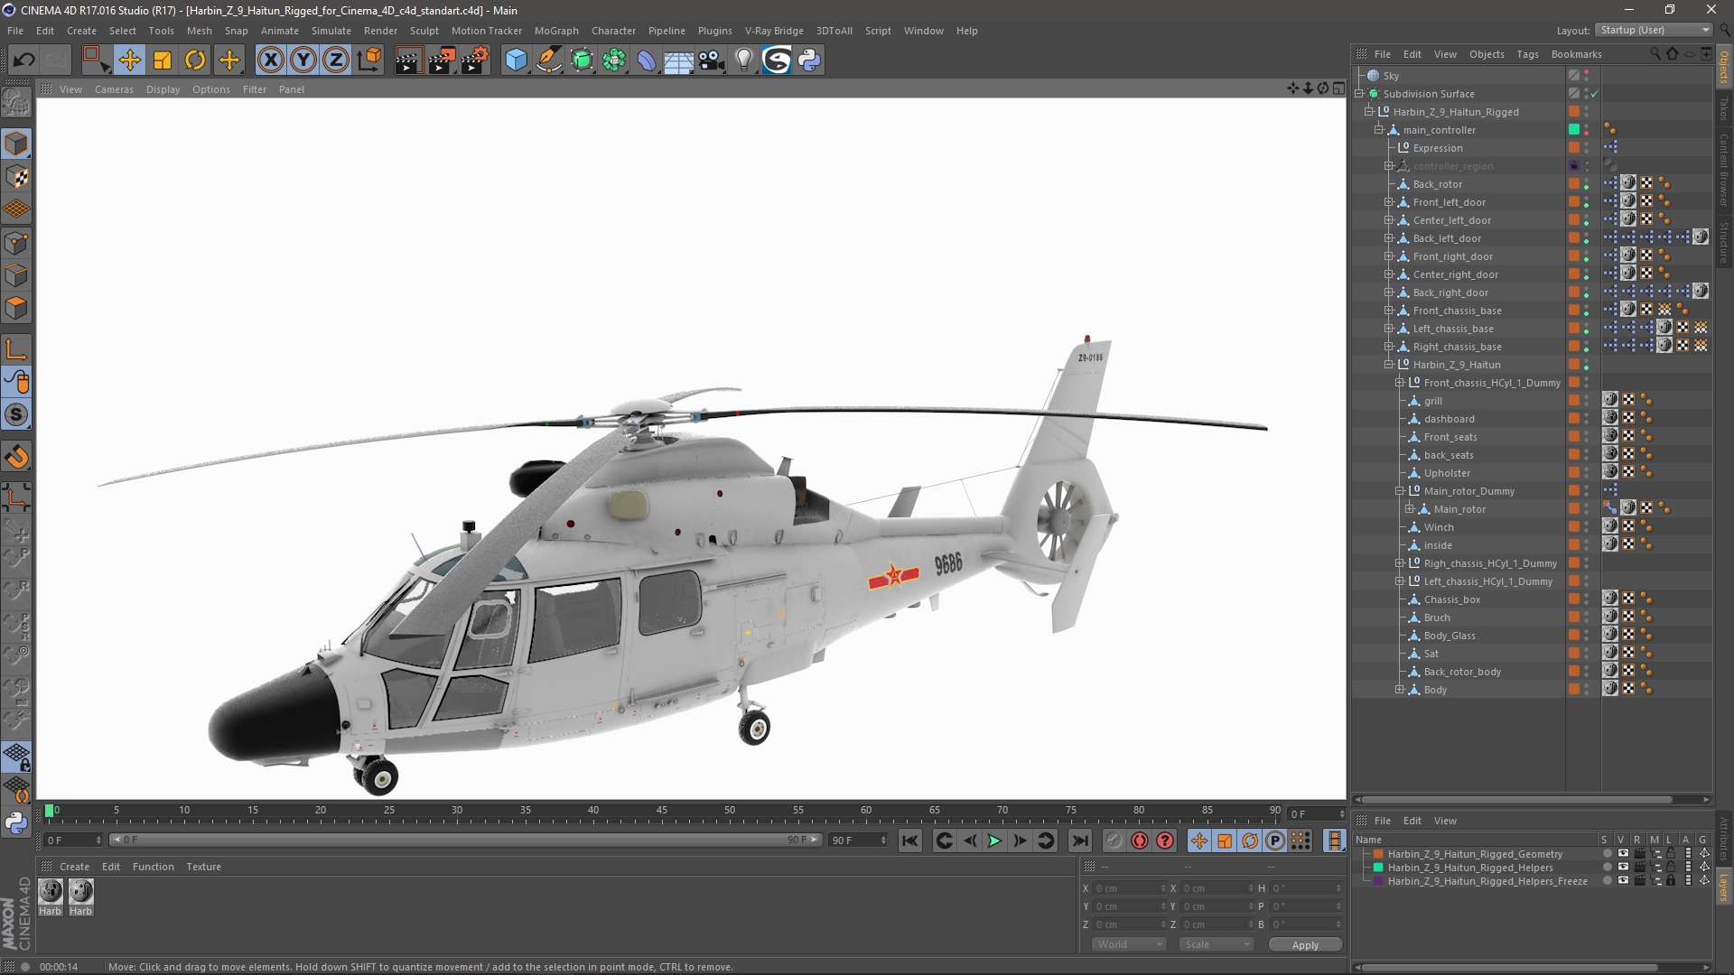The image size is (1734, 975).
Task: Switch to Polygons mode
Action: (x=16, y=308)
